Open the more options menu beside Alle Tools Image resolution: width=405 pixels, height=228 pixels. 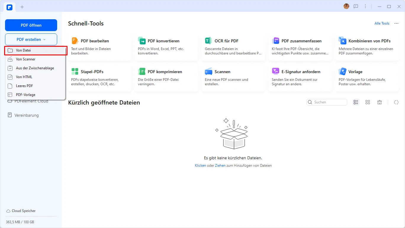(x=396, y=23)
